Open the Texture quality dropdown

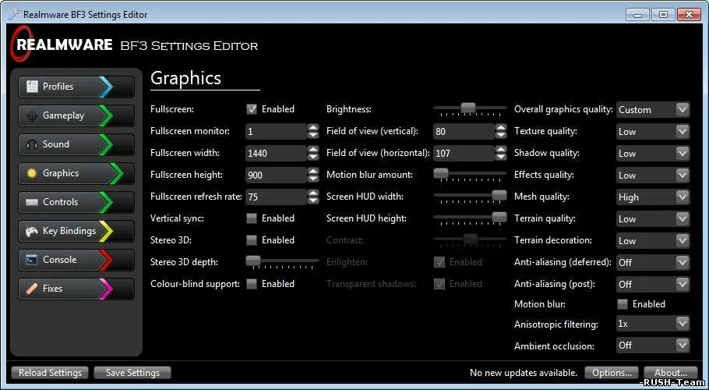tap(653, 132)
